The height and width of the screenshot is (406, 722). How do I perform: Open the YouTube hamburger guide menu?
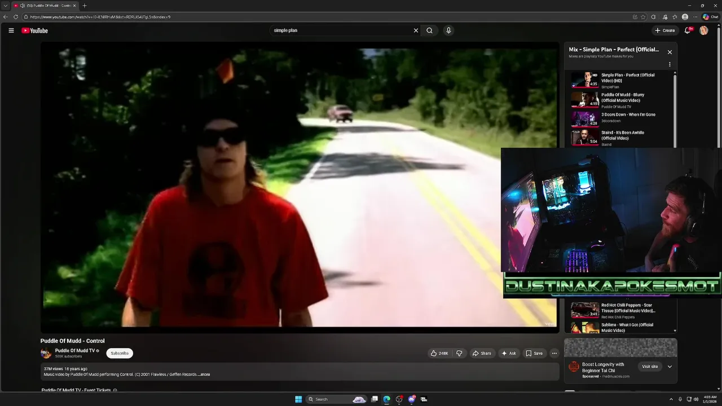(11, 30)
